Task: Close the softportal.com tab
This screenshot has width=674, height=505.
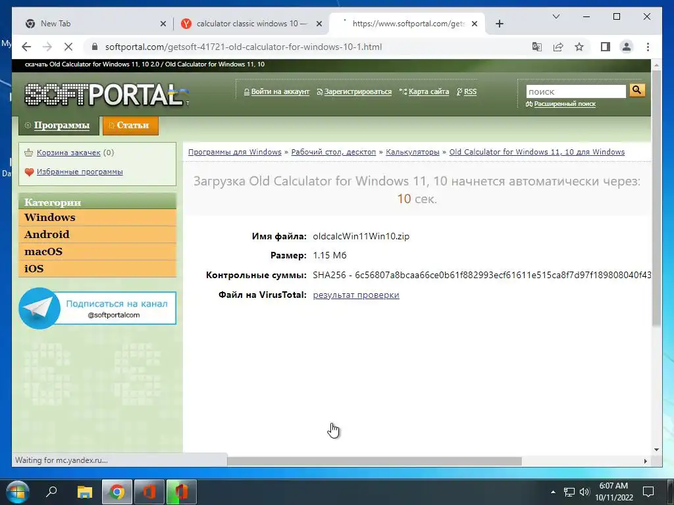Action: pos(475,24)
